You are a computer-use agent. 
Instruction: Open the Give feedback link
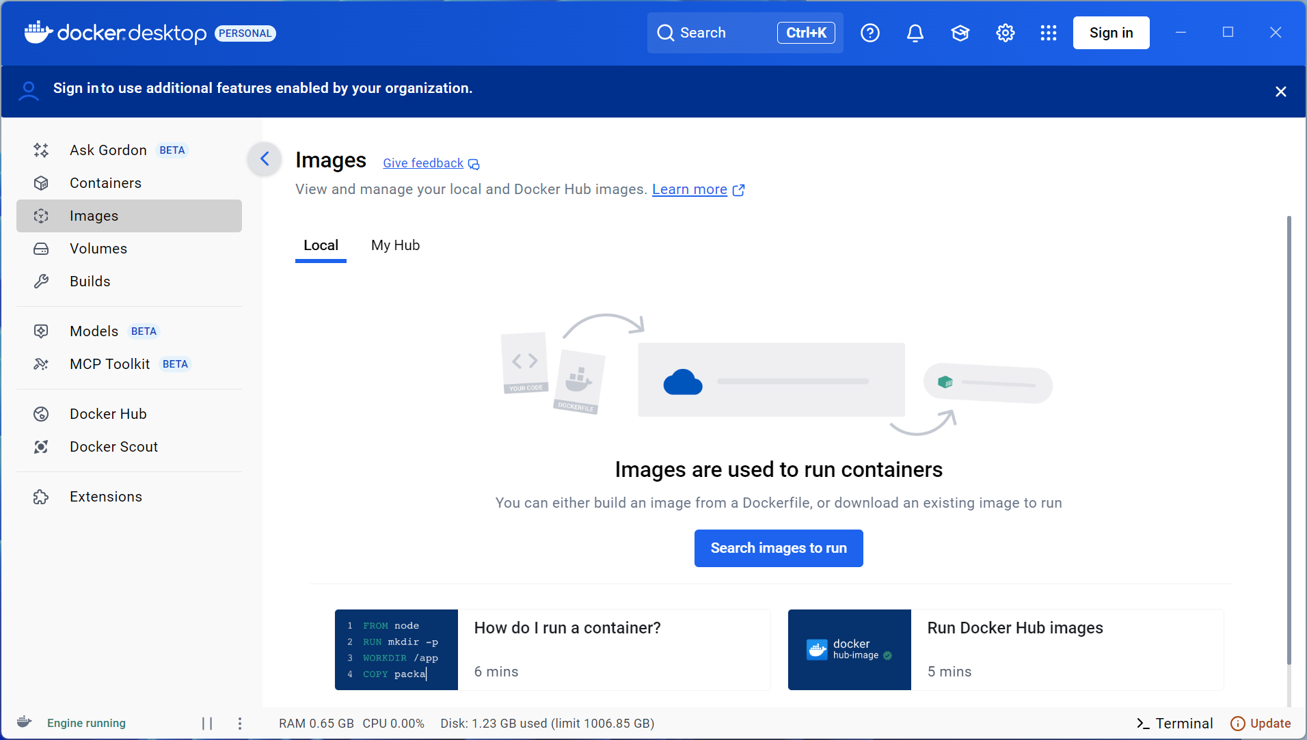423,163
